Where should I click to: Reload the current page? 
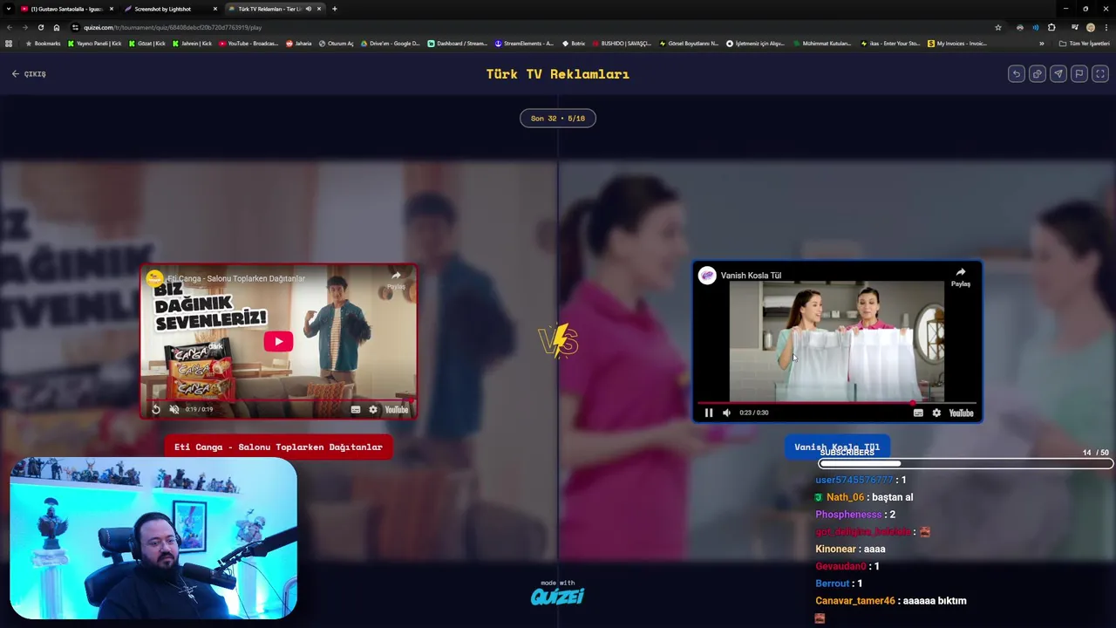point(40,27)
